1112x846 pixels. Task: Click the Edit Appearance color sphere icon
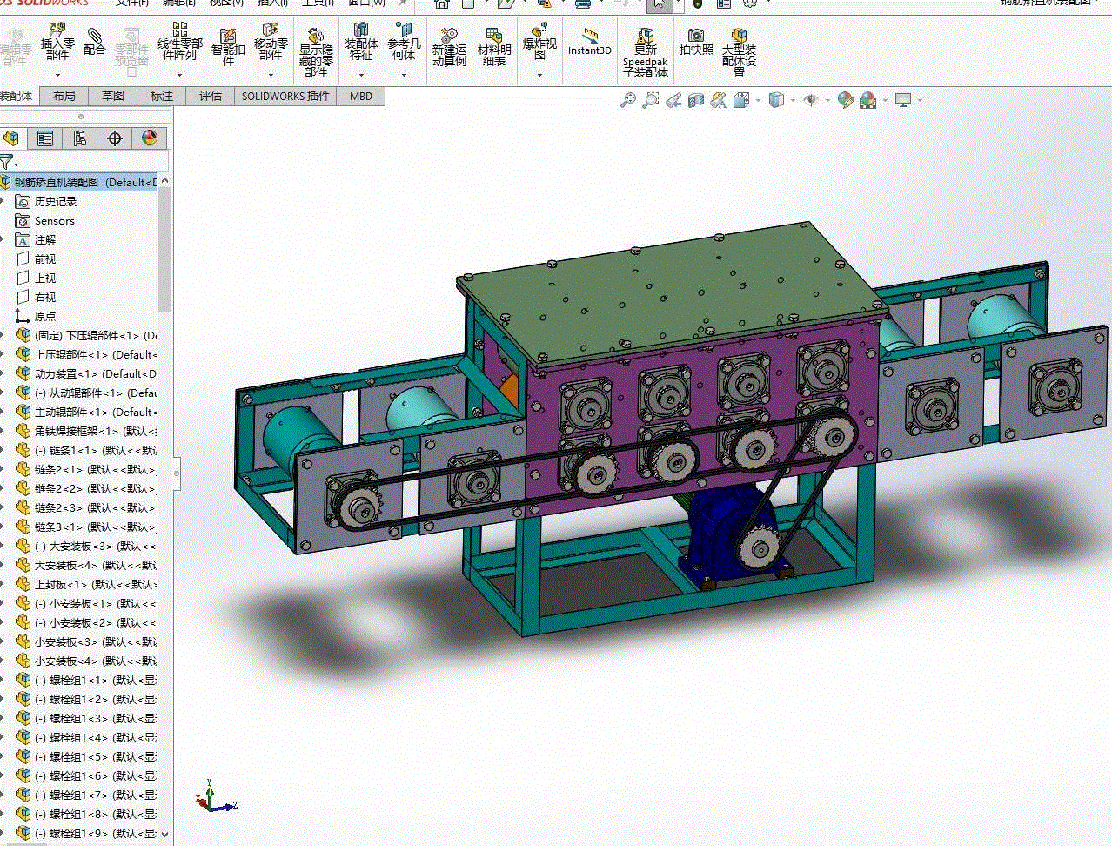[845, 100]
